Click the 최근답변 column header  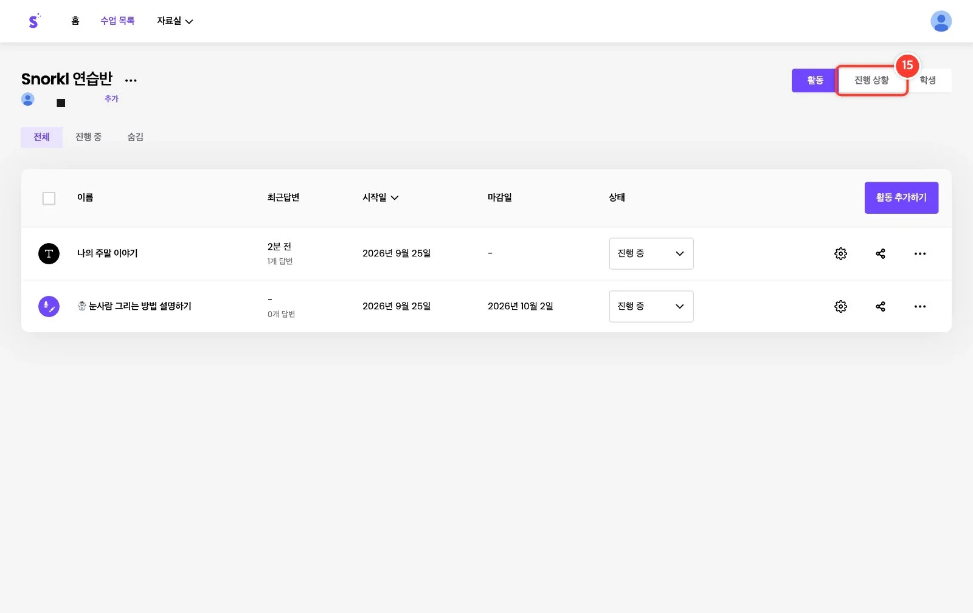[x=283, y=197]
